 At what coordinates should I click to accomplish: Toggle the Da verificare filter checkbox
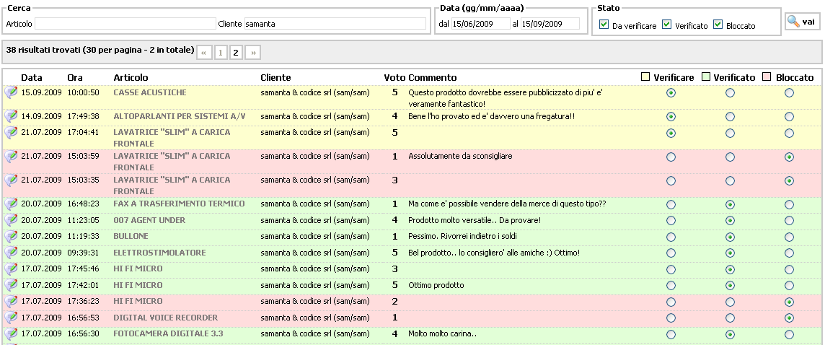tap(604, 25)
